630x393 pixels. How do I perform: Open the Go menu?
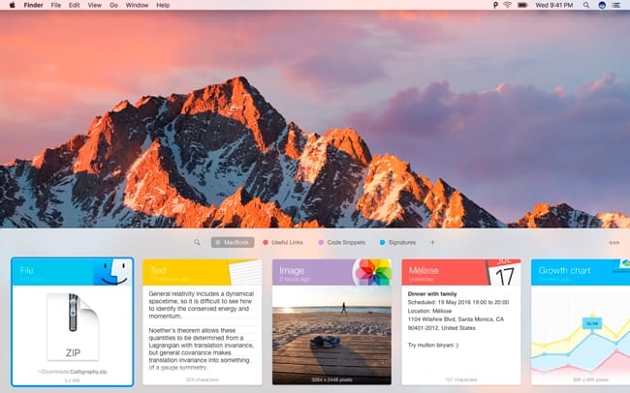click(113, 6)
